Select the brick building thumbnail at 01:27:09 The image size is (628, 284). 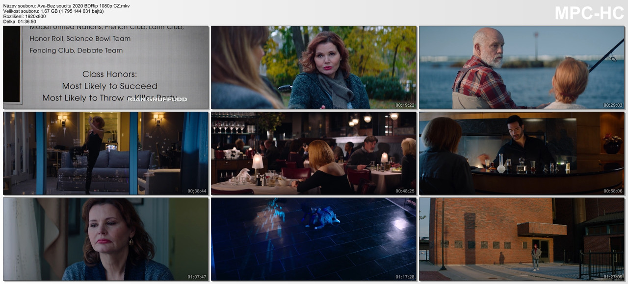[x=522, y=239]
